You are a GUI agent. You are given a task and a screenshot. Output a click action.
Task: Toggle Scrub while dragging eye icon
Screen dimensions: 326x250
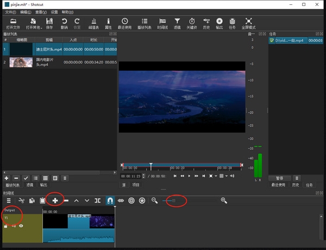point(121,201)
